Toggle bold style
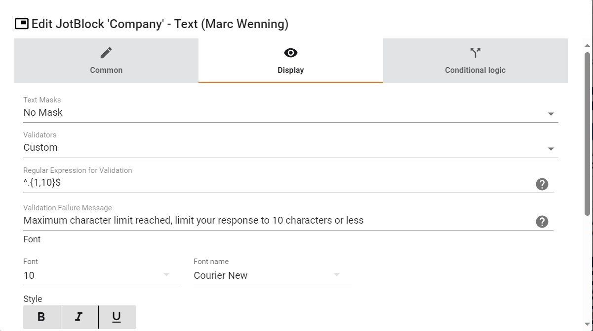 click(x=42, y=317)
